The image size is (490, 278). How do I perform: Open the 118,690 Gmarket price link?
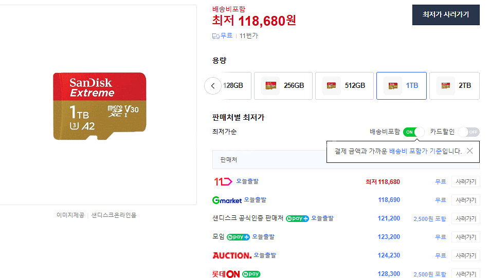click(389, 200)
